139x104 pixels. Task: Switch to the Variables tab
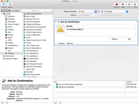[x=16, y=11]
